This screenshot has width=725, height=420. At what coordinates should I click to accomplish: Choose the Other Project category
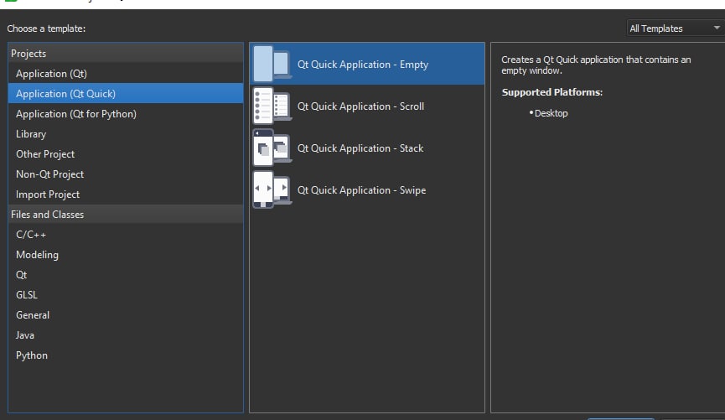pos(125,154)
